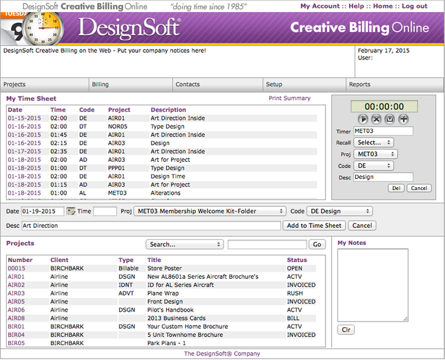Click Add to Time Sheet button
445x360 pixels.
(x=314, y=226)
